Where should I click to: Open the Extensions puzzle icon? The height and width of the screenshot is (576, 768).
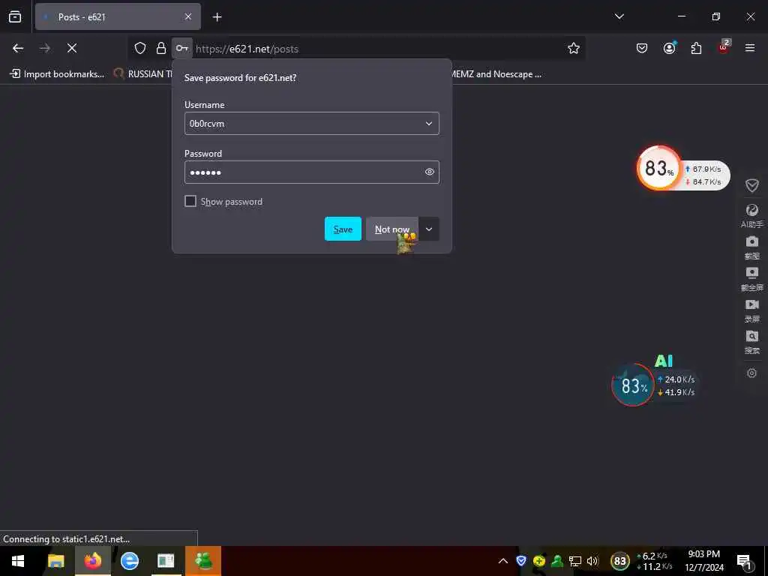[x=696, y=48]
